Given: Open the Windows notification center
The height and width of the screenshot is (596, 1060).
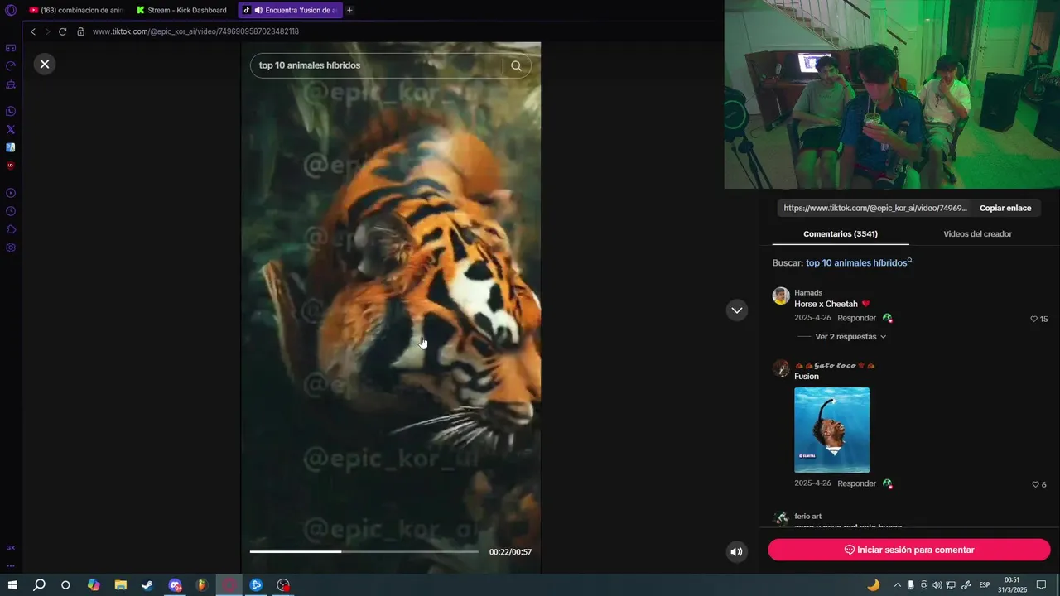Looking at the screenshot, I should (x=1042, y=585).
